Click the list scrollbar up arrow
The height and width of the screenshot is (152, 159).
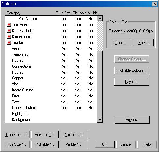(100, 18)
